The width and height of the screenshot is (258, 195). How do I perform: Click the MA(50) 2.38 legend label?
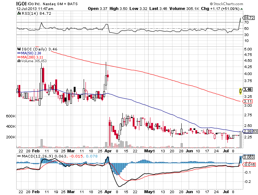point(31,53)
